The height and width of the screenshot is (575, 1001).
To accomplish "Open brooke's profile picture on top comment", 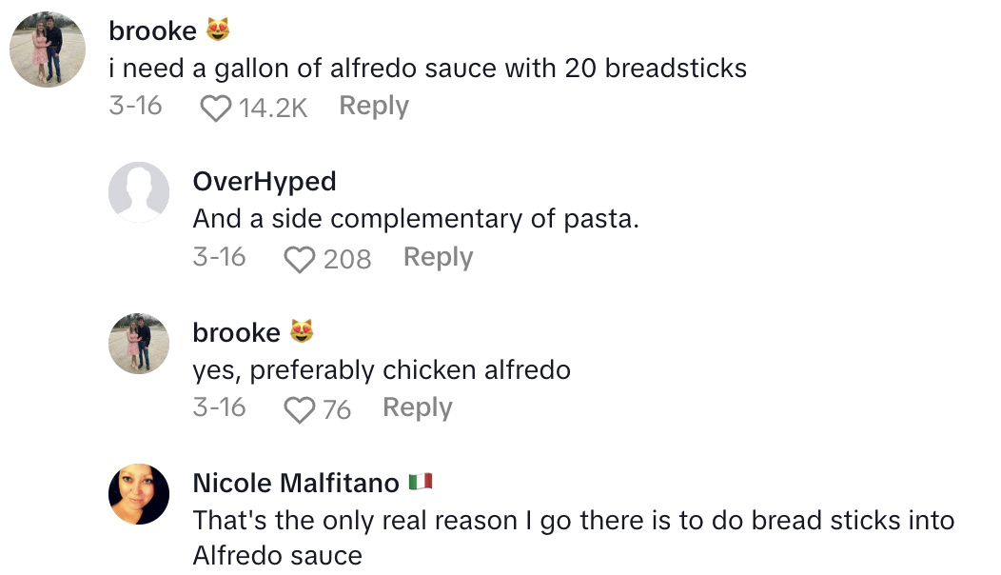I will [48, 49].
